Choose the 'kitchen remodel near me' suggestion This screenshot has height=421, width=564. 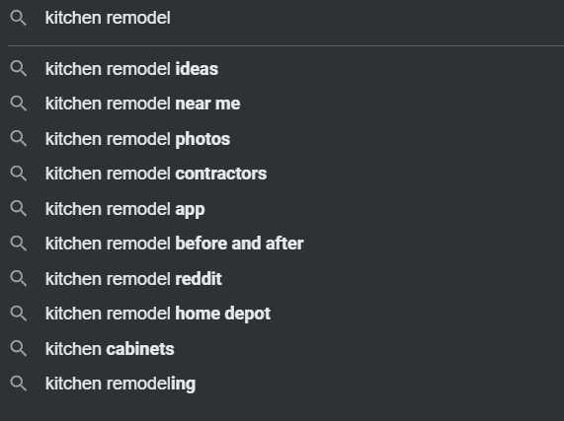[282, 104]
